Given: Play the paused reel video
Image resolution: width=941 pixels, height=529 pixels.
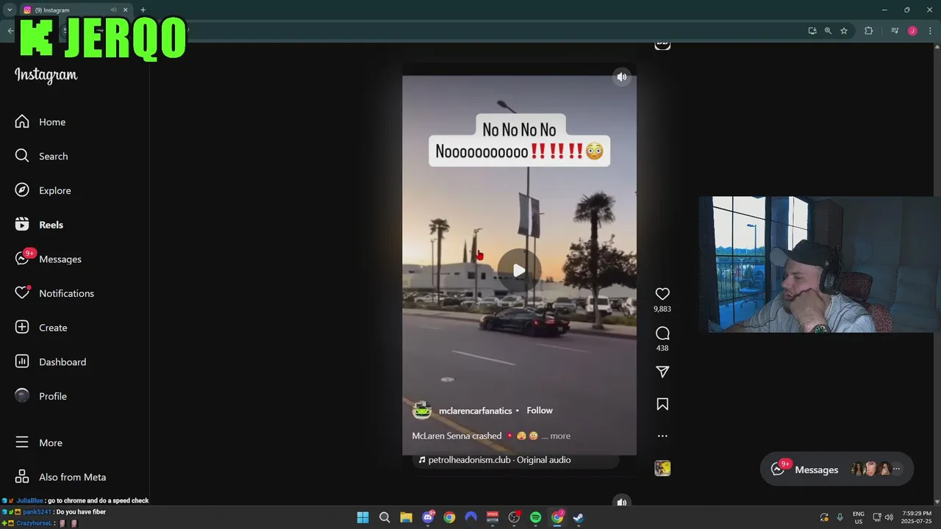Looking at the screenshot, I should click(x=519, y=270).
